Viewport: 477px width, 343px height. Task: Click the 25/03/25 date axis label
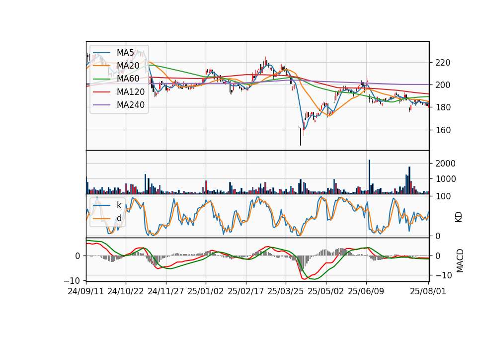286,291
